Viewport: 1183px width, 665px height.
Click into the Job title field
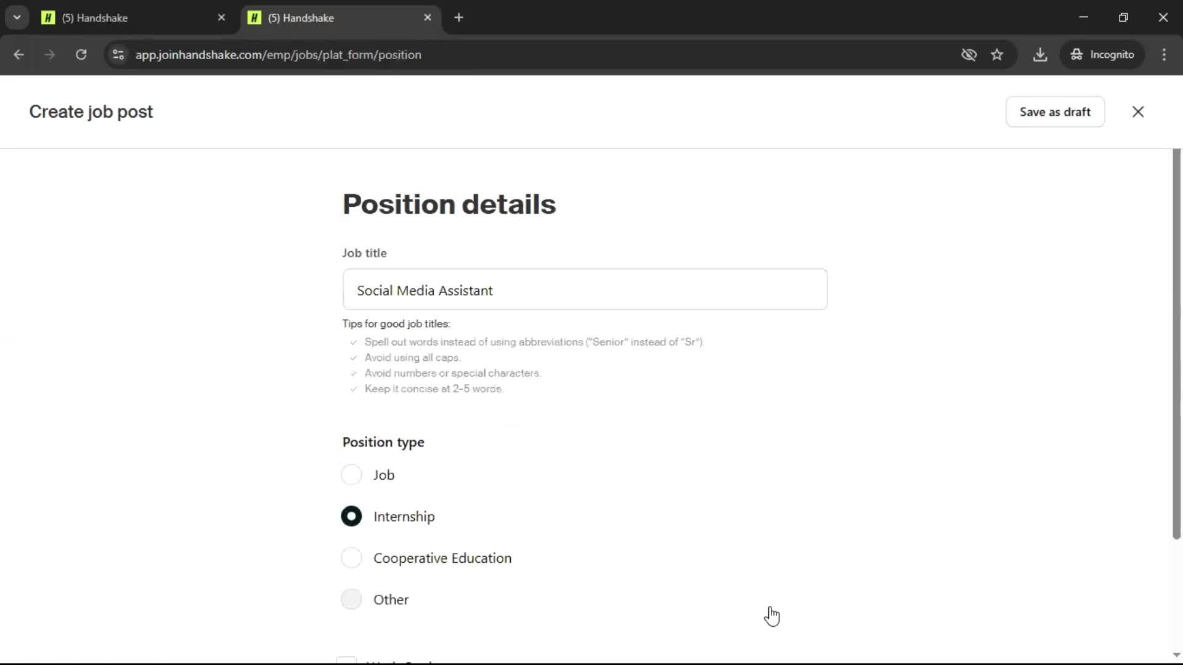coord(585,289)
